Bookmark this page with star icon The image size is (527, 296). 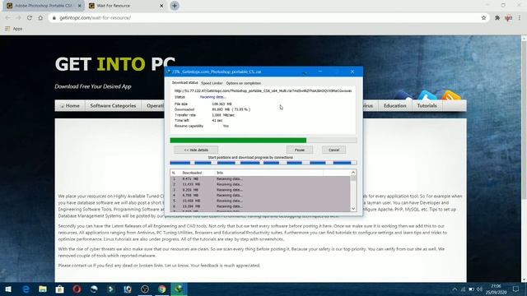[483, 18]
